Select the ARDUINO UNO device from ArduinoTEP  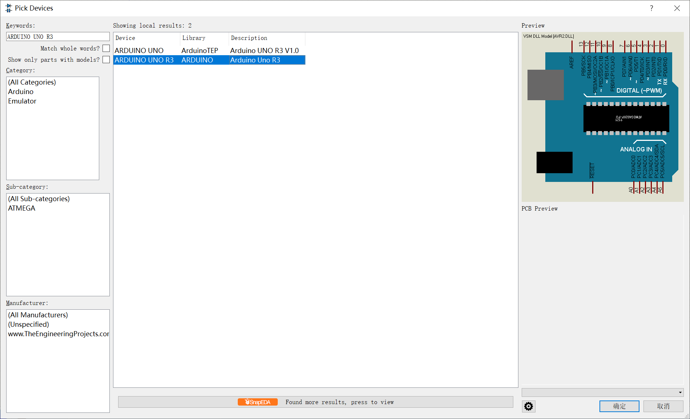coord(139,50)
